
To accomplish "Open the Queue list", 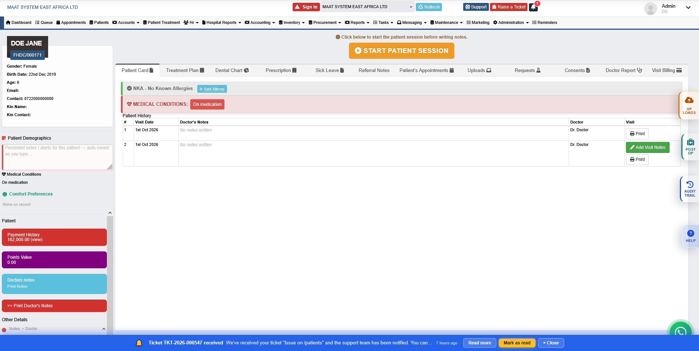I will click(x=44, y=22).
